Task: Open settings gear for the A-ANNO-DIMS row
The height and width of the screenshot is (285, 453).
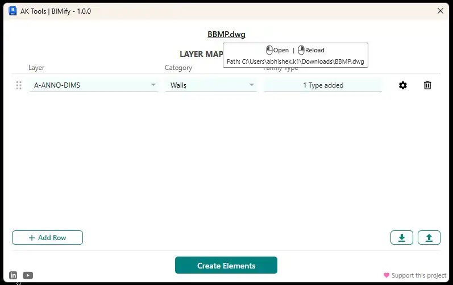Action: pyautogui.click(x=403, y=85)
